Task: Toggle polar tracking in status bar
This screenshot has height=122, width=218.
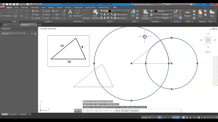Action: [163, 117]
